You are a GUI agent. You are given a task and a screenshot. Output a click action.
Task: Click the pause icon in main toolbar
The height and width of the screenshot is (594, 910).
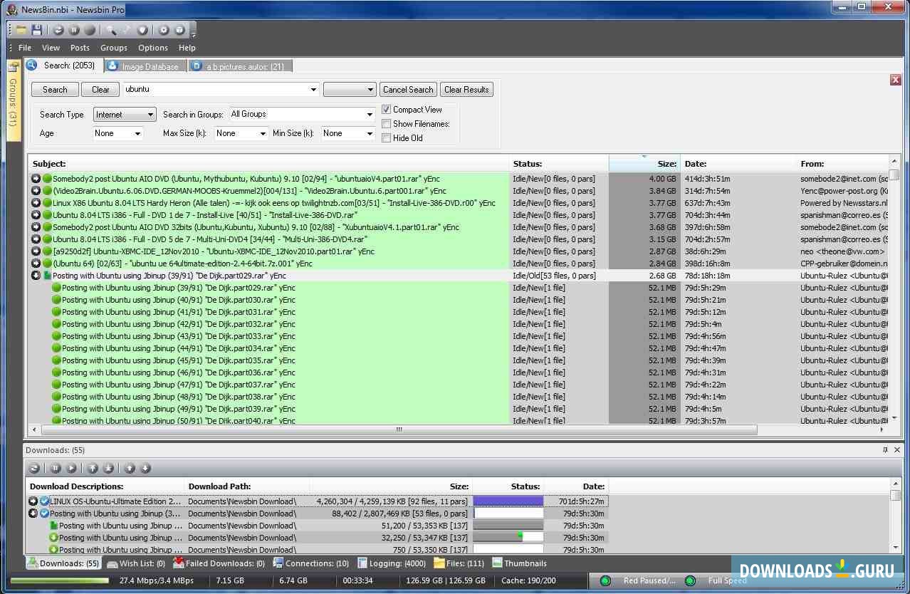click(74, 30)
